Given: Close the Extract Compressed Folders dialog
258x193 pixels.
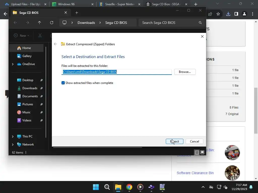Looking at the screenshot, I should (202, 36).
